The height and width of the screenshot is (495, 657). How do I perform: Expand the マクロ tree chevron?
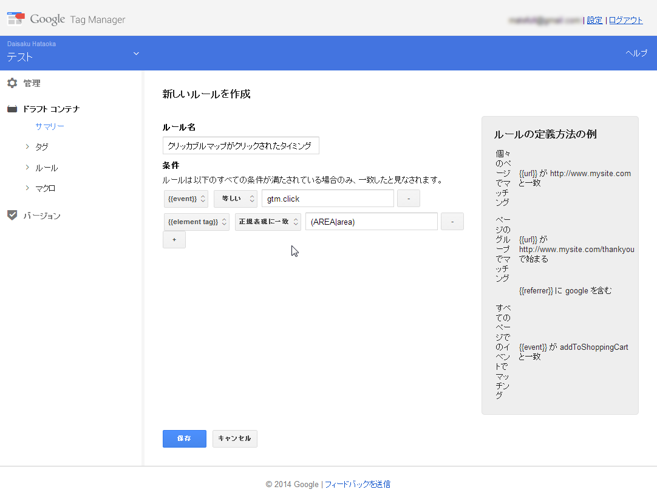27,188
